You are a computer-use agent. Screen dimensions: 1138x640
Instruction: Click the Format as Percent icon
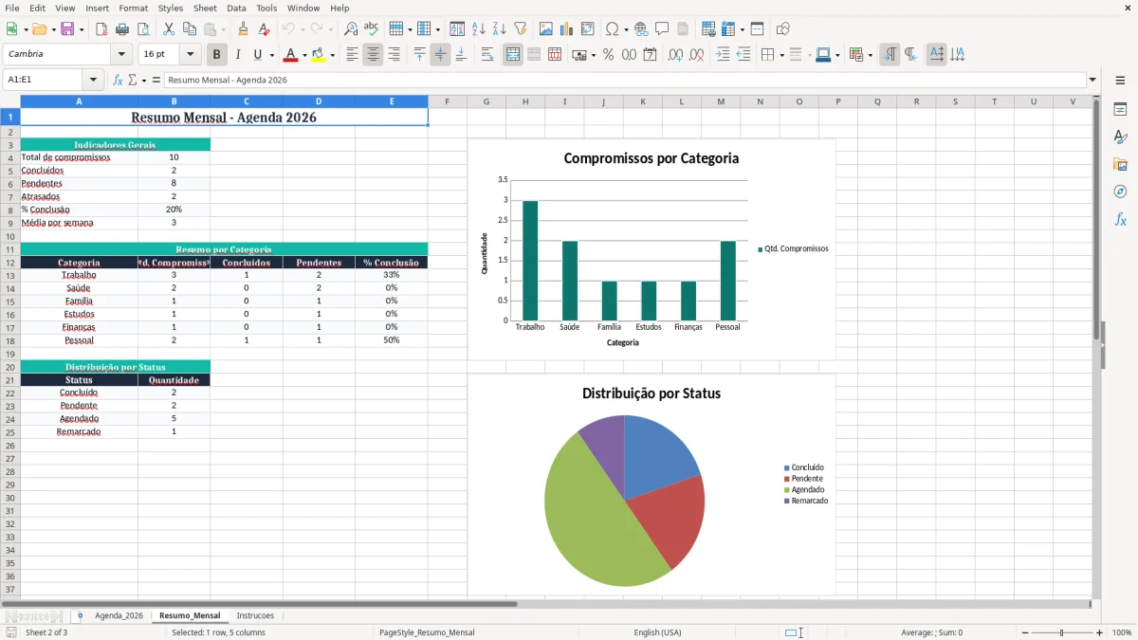pos(608,55)
